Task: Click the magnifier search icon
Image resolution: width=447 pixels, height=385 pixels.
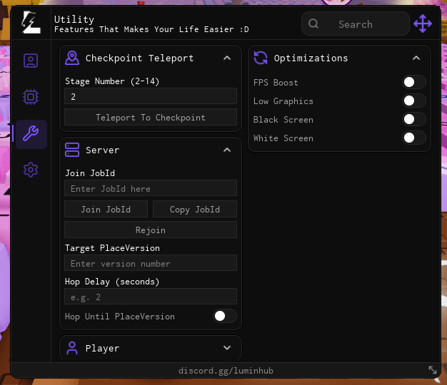Action: 313,24
